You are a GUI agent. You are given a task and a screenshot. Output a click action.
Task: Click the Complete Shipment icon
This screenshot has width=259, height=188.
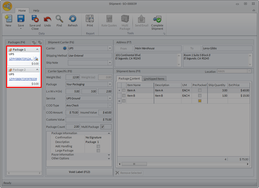(157, 19)
